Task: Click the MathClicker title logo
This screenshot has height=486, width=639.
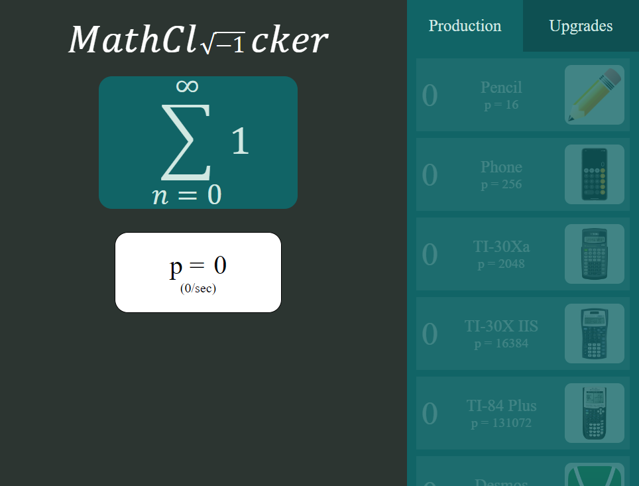Action: click(x=198, y=40)
